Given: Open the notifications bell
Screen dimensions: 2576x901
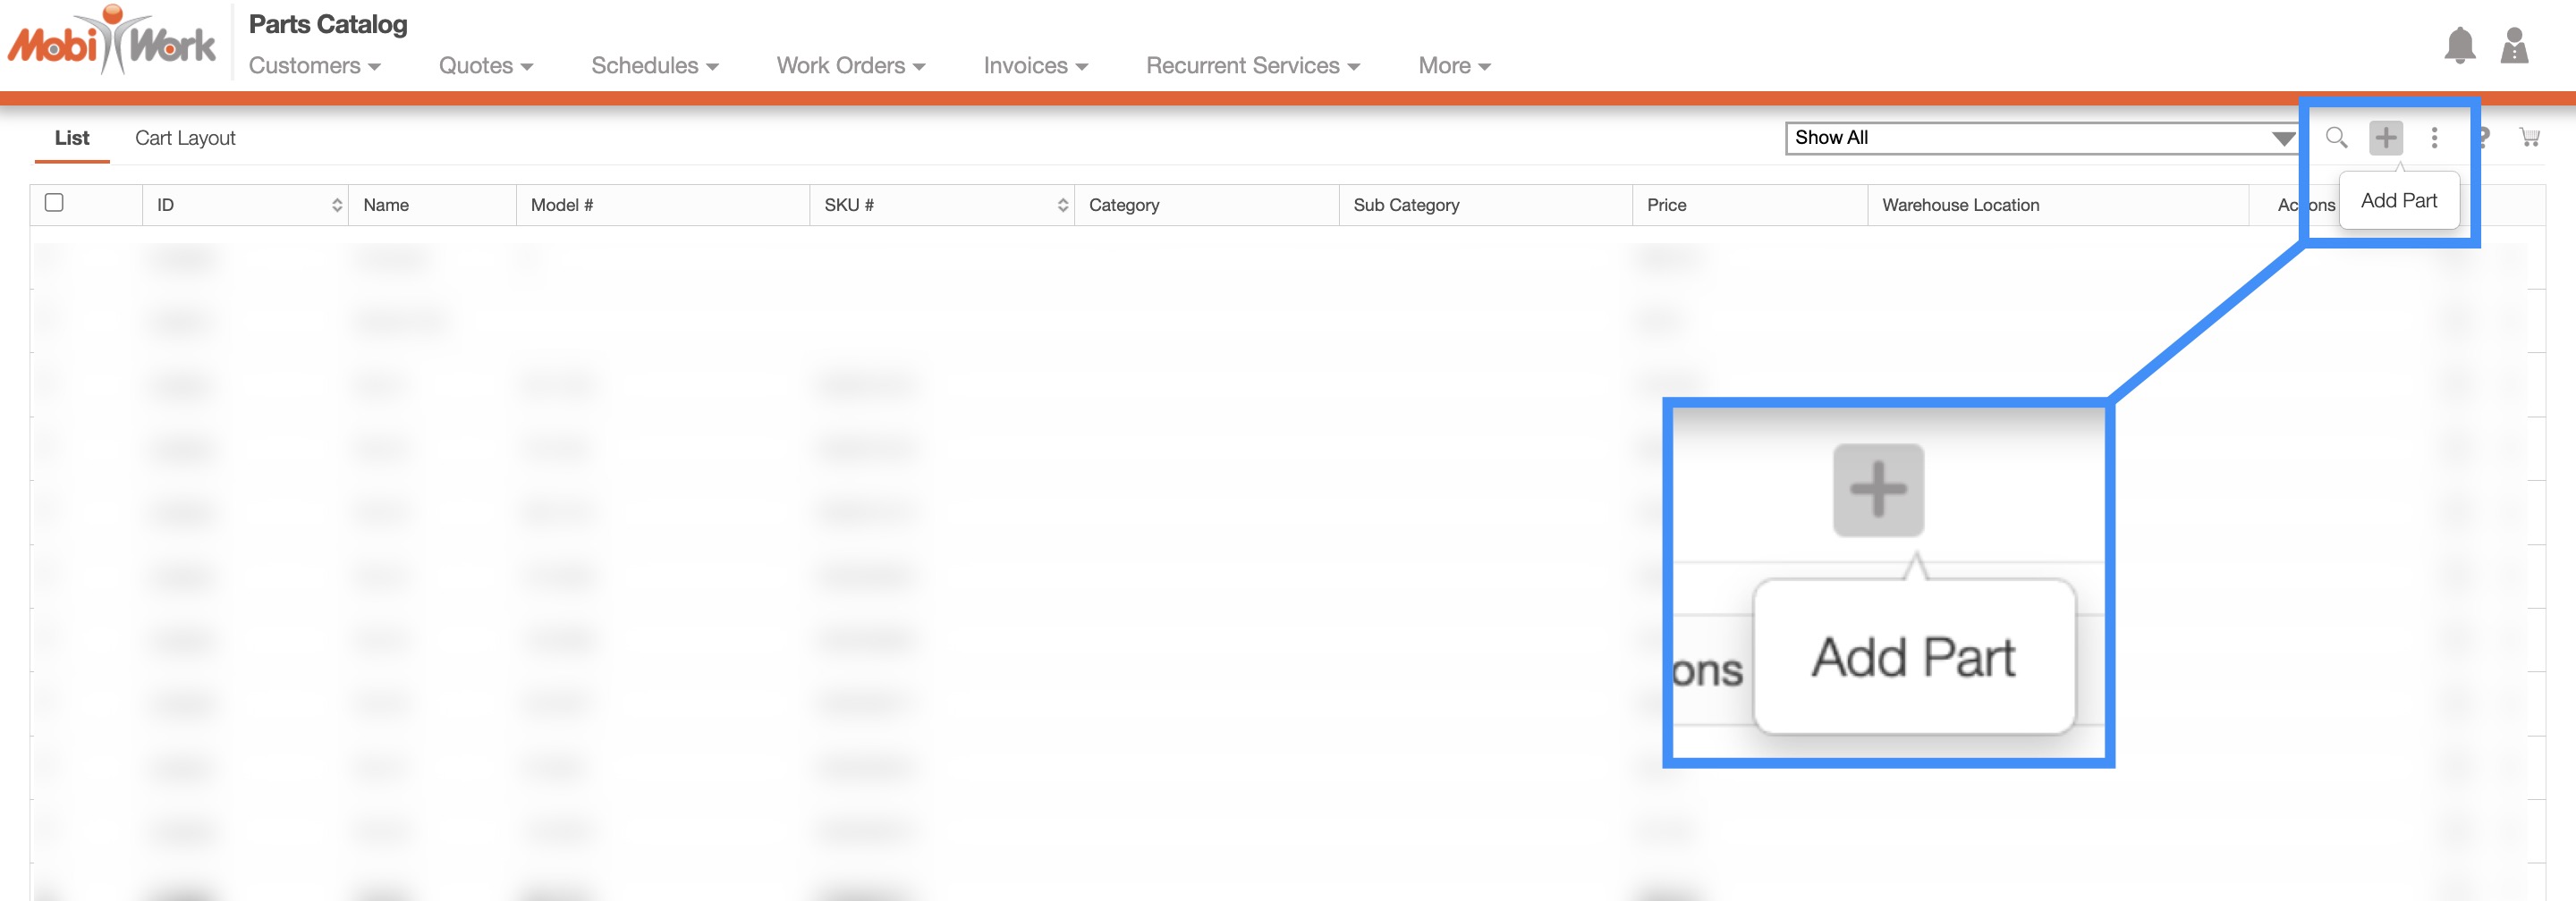Looking at the screenshot, I should [2459, 46].
